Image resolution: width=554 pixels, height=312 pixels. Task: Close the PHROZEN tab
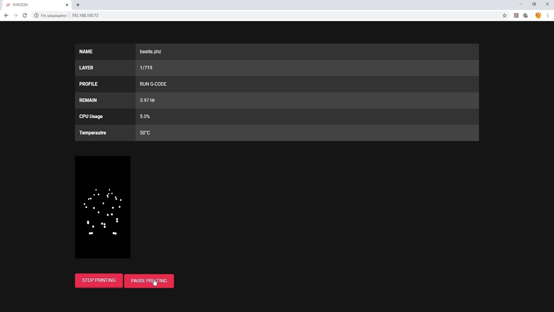(x=67, y=5)
